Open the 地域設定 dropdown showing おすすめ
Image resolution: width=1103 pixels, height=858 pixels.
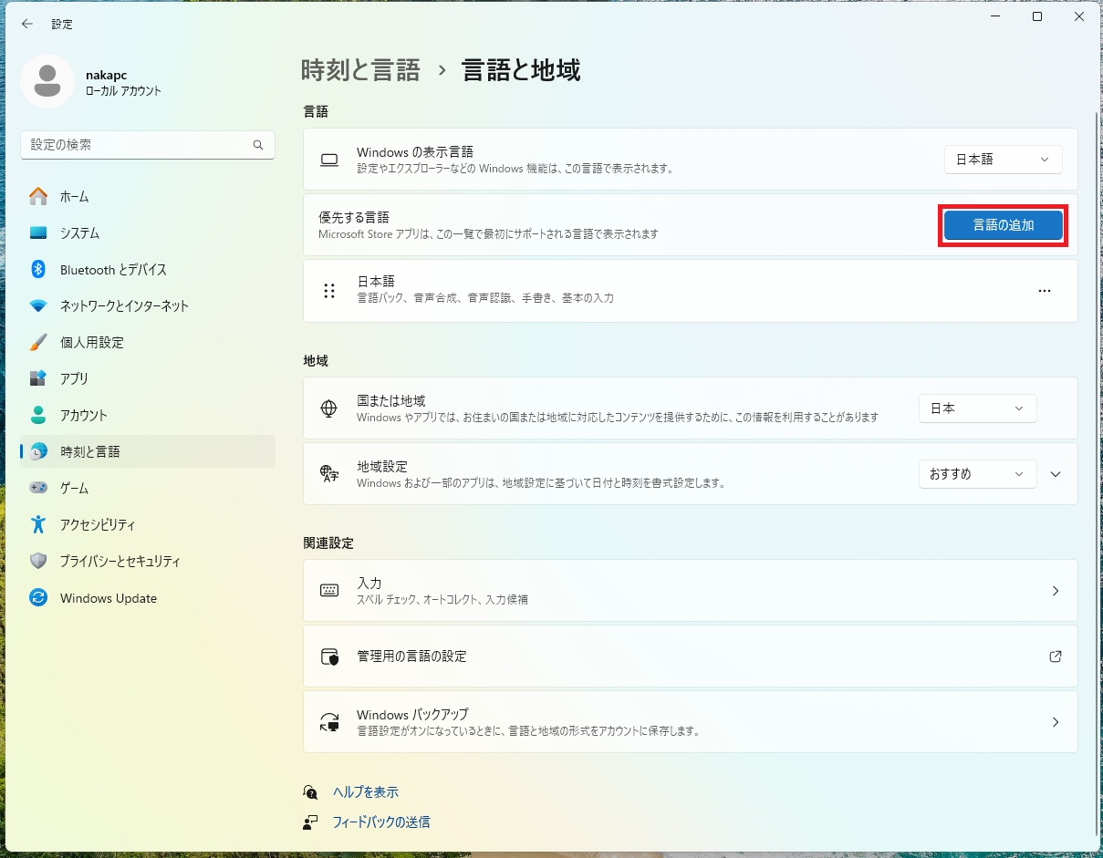tap(977, 474)
